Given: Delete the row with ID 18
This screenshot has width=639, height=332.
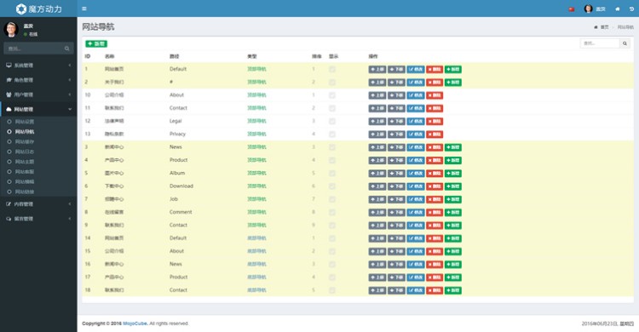Looking at the screenshot, I should (x=435, y=290).
